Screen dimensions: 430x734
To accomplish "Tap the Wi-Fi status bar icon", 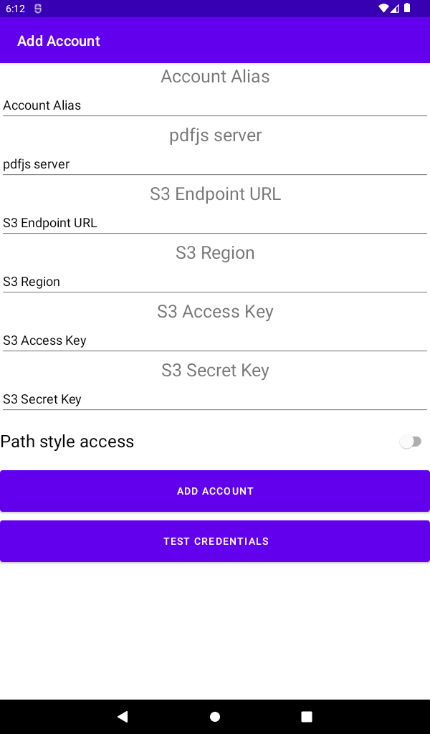I will 384,9.
